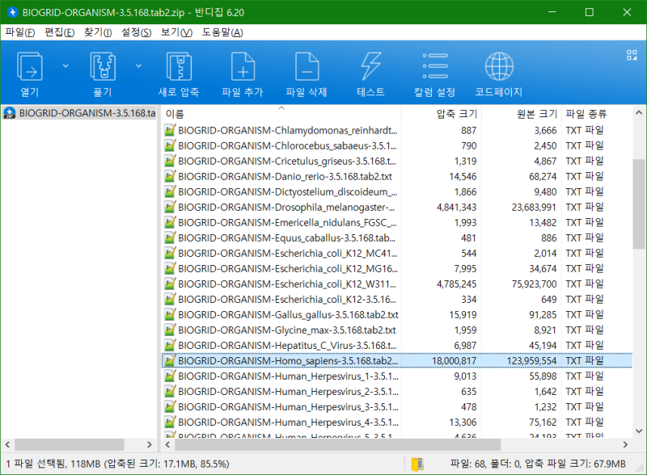This screenshot has height=475, width=647.
Task: Sort by the 이름 column header
Action: tap(281, 114)
